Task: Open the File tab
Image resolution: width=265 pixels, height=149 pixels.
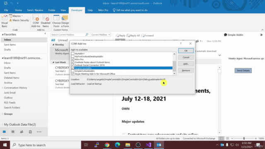Action: [x=6, y=10]
